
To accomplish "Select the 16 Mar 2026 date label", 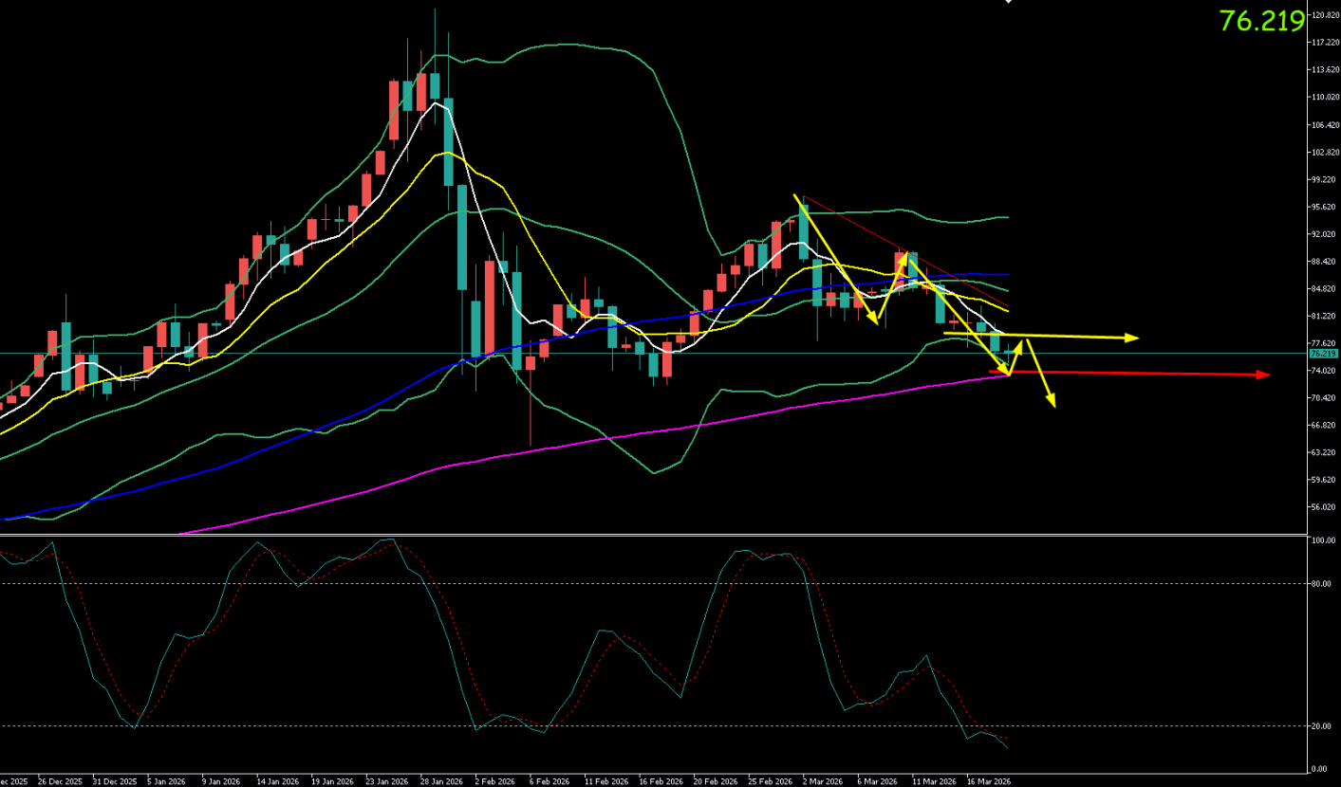I will pos(988,781).
